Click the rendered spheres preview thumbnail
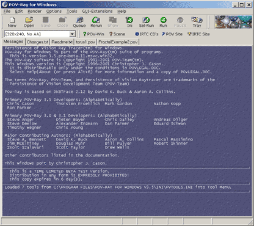This screenshot has height=226, width=254. (x=233, y=22)
